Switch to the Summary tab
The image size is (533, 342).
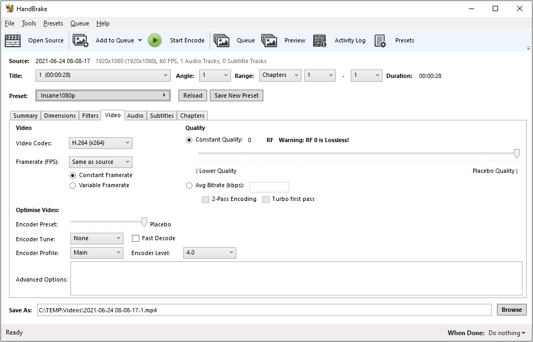[x=25, y=116]
